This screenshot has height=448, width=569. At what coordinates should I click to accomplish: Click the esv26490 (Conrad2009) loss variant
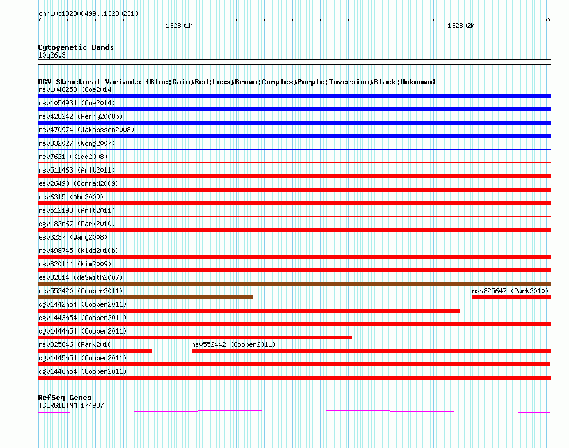pyautogui.click(x=294, y=190)
